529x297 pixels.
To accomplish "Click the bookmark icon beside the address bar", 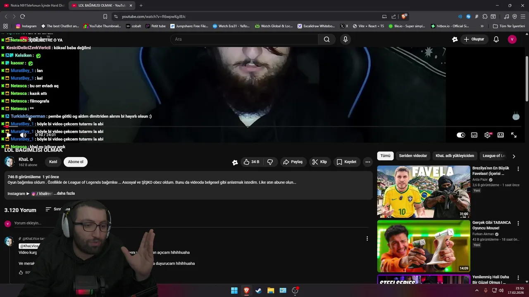I will pos(105,16).
